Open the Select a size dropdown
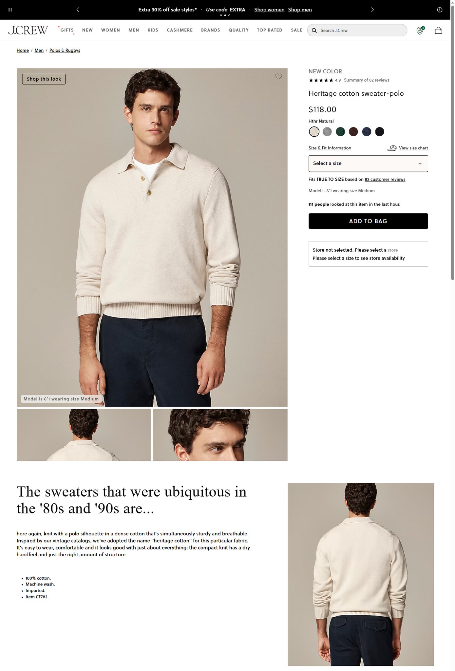Image resolution: width=455 pixels, height=671 pixels. [368, 163]
